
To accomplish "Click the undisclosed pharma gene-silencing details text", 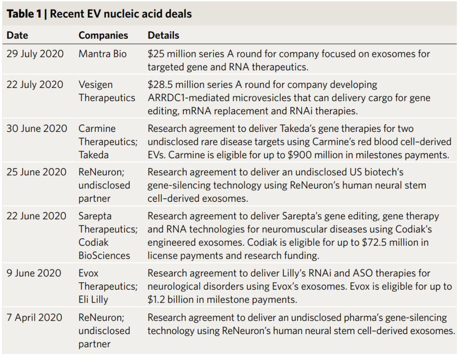I will 301,324.
